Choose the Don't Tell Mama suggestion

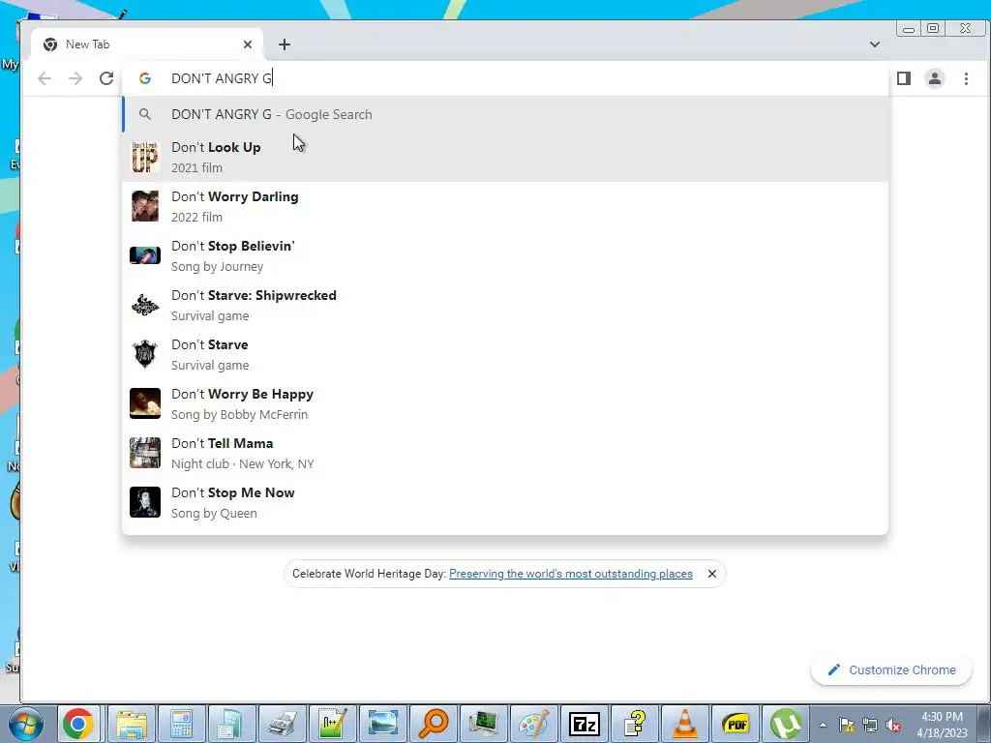[x=505, y=453]
